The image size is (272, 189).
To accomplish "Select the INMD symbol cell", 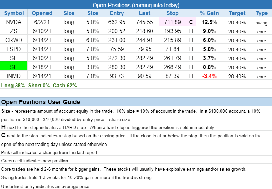I will [14, 76].
